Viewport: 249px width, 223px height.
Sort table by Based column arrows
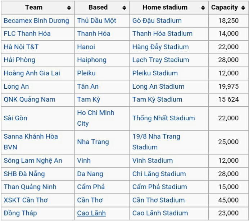click(124, 8)
